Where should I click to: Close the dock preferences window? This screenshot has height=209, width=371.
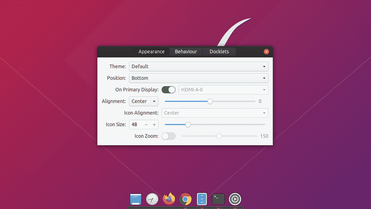(x=266, y=52)
